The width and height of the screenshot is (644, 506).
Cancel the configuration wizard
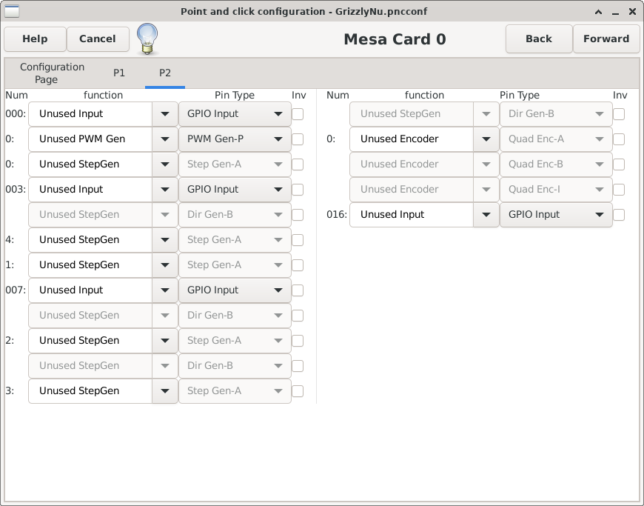(x=98, y=39)
